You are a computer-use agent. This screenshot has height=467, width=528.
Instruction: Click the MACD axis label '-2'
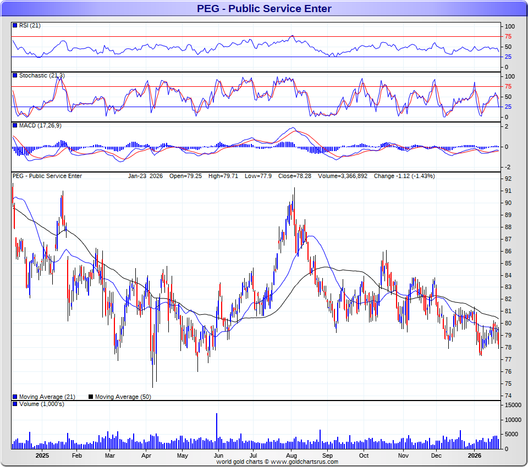tap(508, 167)
